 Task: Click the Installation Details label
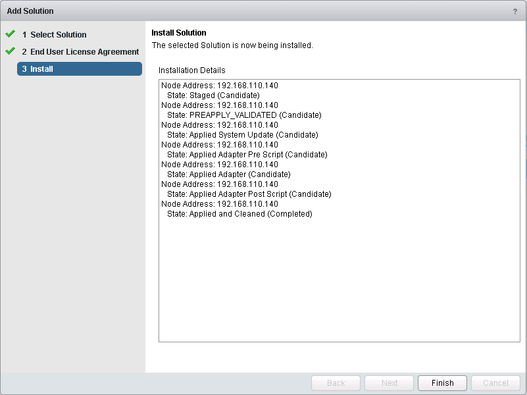point(191,70)
